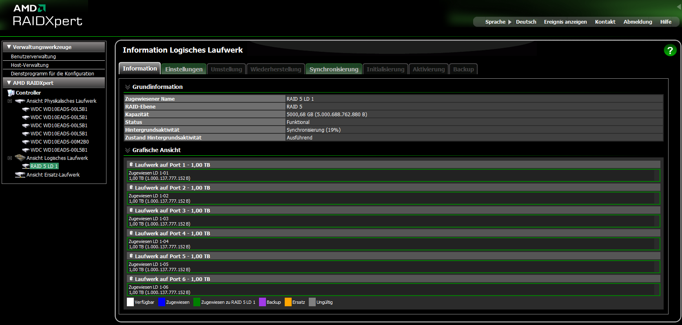Click the Zugewiesen LD 1-04 allocation bar
Viewport: 682px width, 325px height.
tap(393, 244)
